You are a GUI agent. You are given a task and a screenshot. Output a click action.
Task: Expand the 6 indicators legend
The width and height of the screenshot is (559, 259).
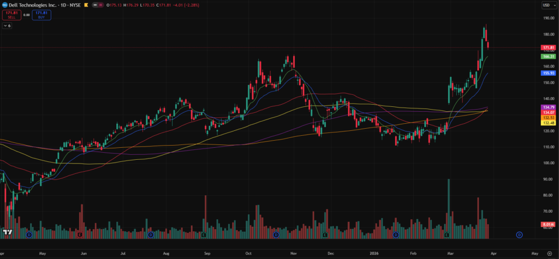[7, 26]
